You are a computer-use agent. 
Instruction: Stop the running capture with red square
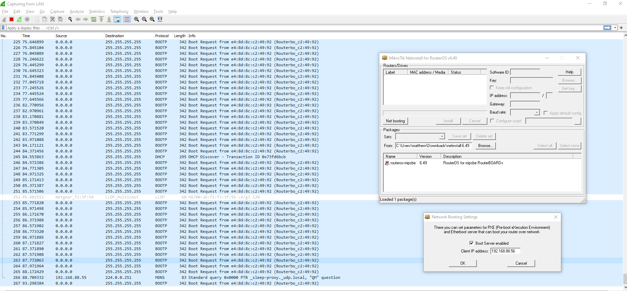pyautogui.click(x=12, y=19)
